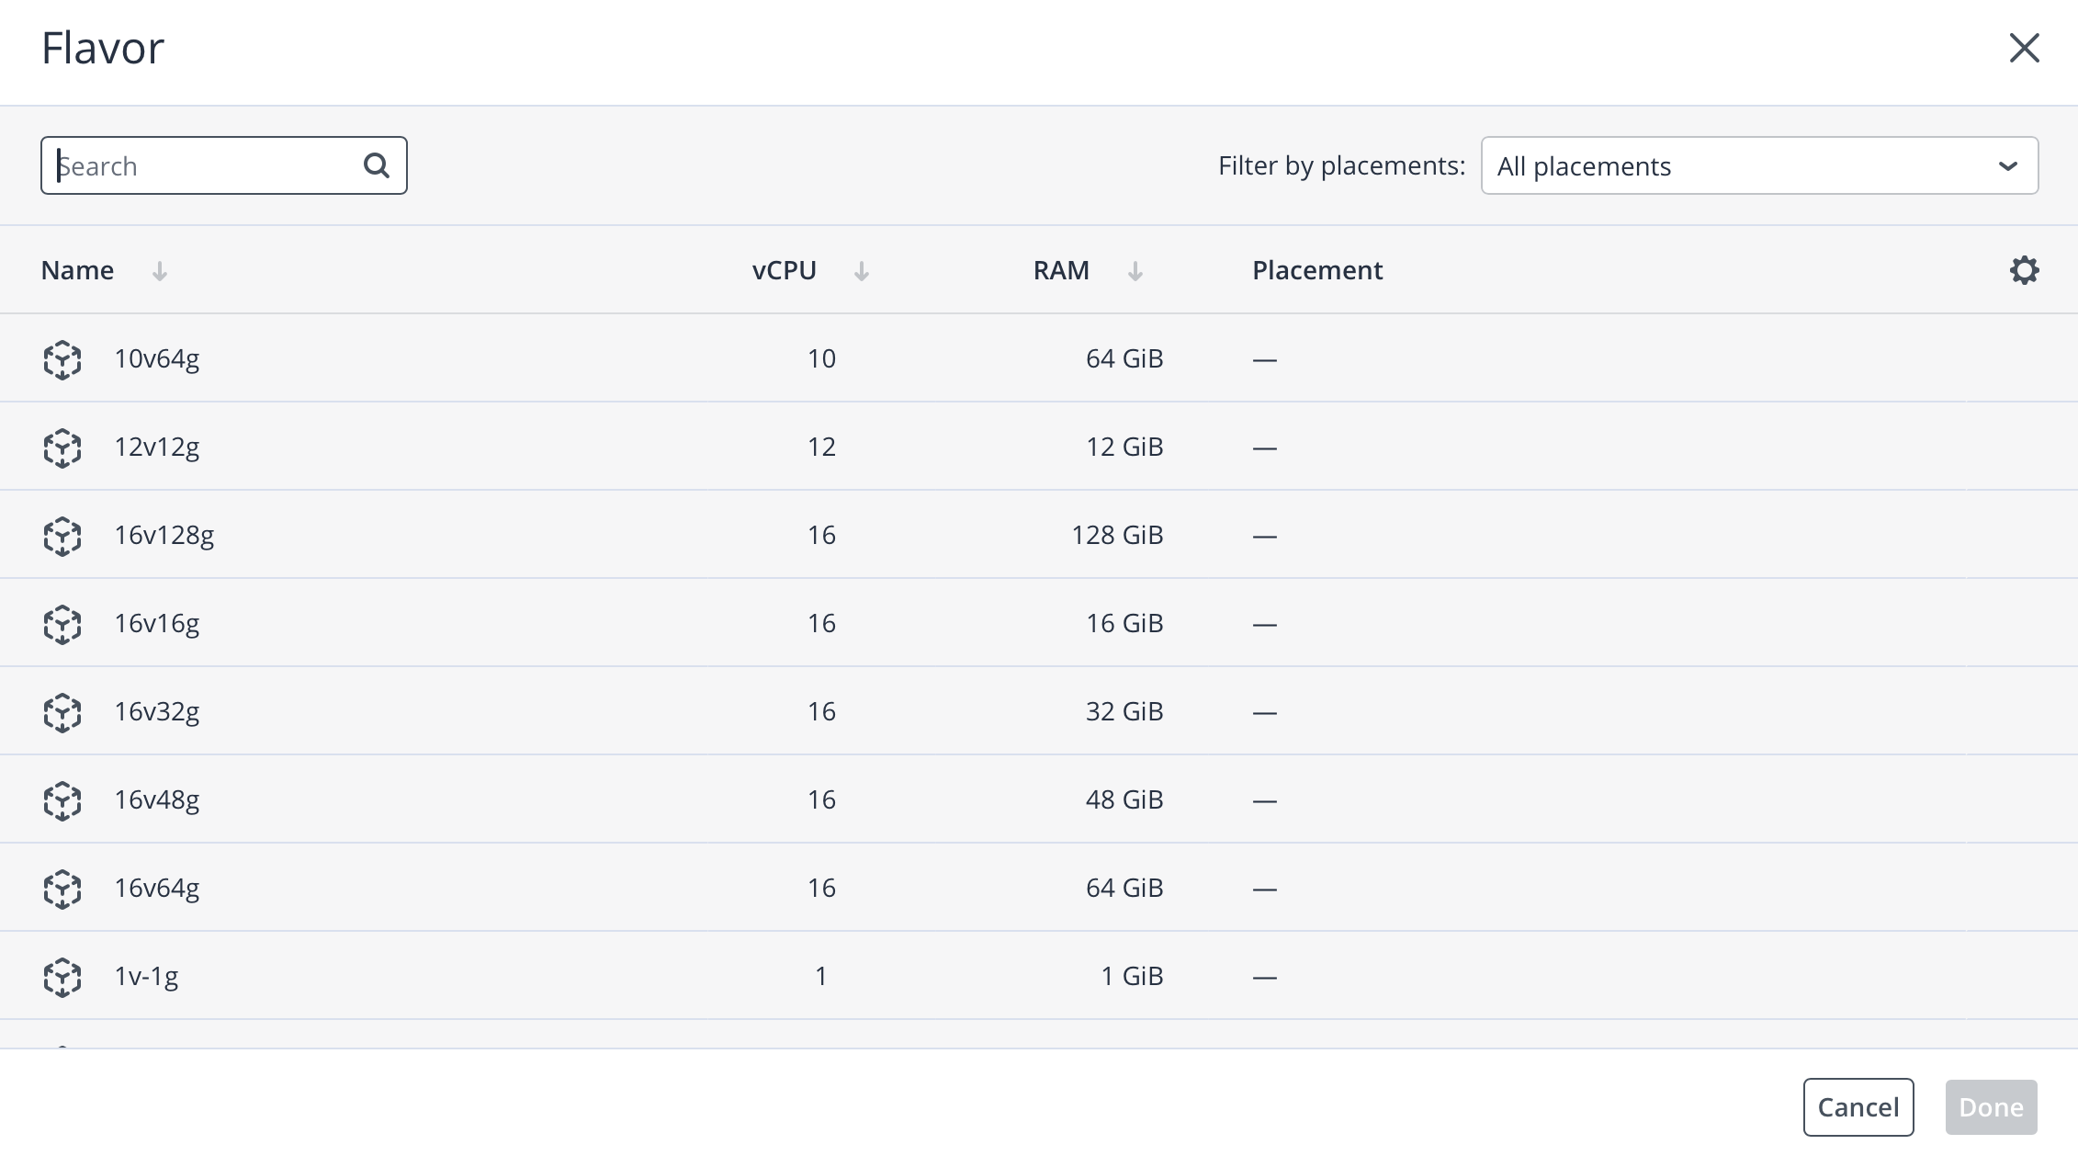Click the cube icon beside 1v-1g

point(62,977)
